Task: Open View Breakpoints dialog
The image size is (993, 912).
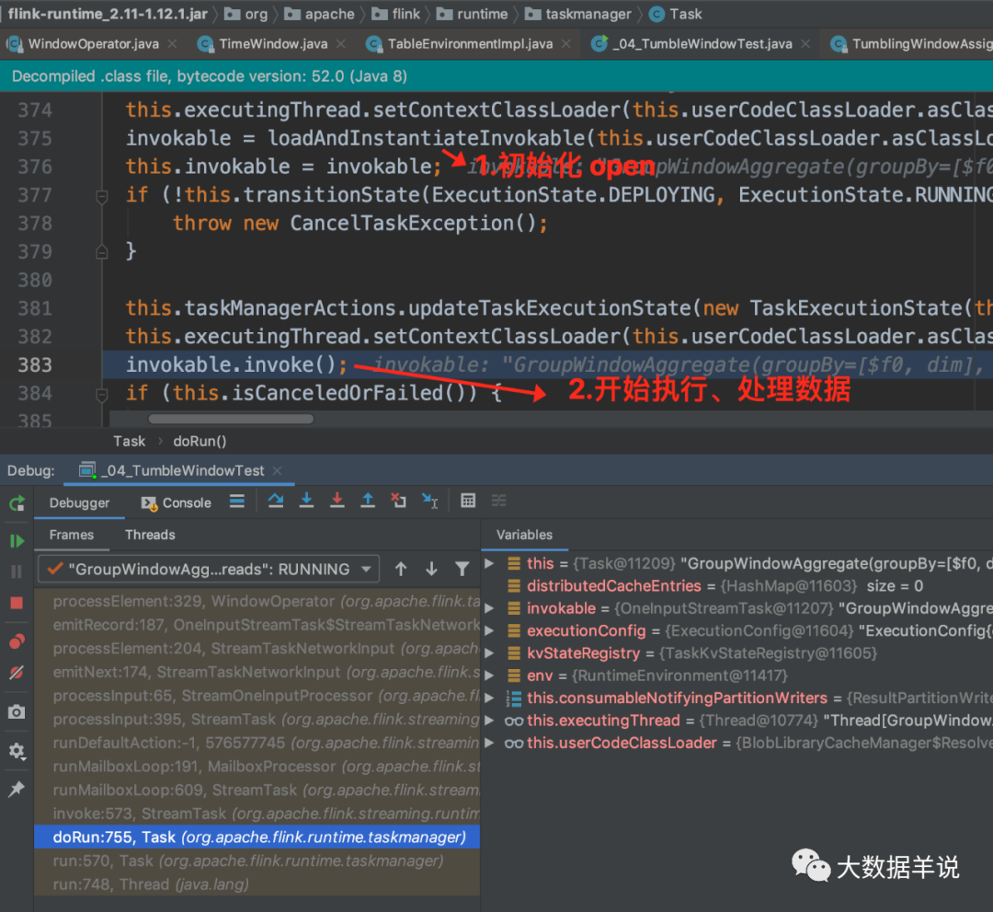Action: click(17, 641)
